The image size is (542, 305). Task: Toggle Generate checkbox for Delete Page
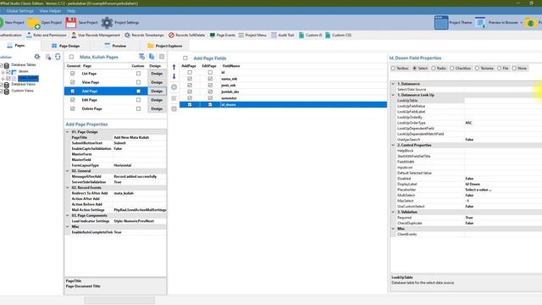(x=72, y=108)
